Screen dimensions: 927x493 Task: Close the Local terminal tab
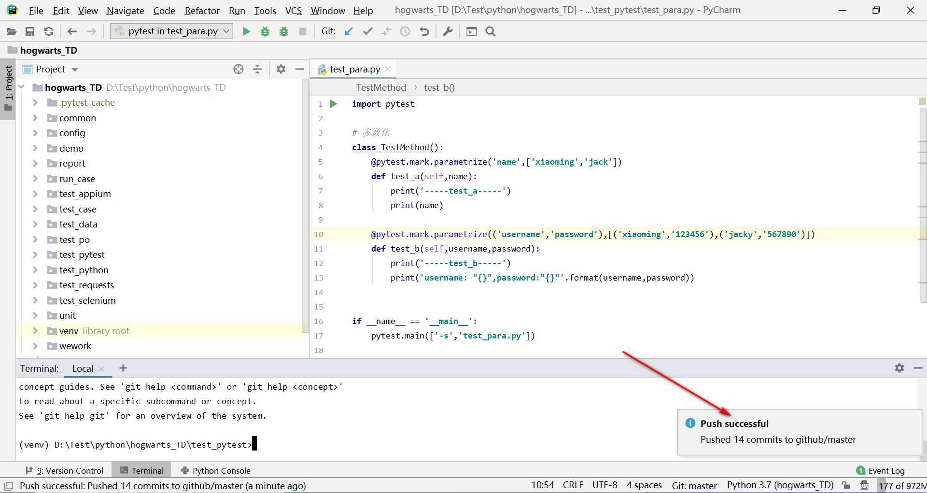(101, 368)
